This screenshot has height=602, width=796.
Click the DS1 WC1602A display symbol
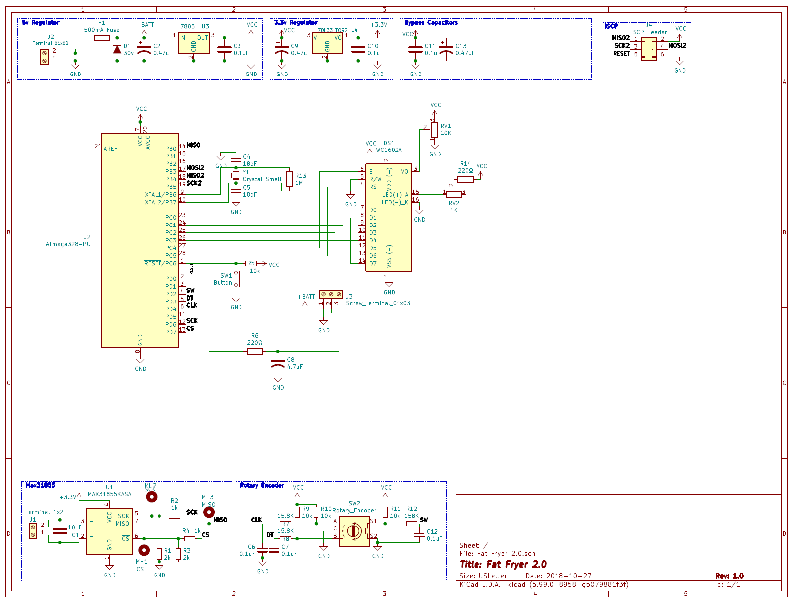[x=389, y=218]
